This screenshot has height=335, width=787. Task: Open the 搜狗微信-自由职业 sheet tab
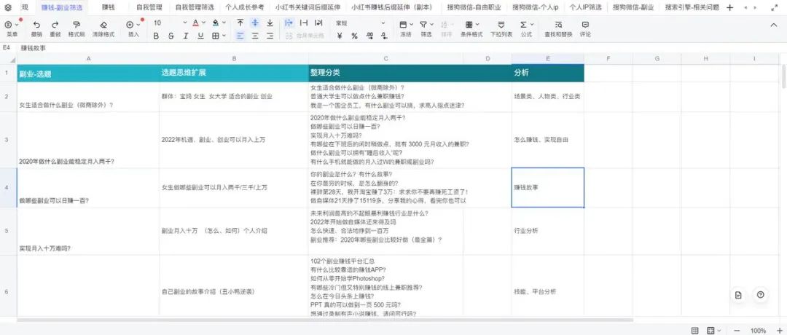474,7
